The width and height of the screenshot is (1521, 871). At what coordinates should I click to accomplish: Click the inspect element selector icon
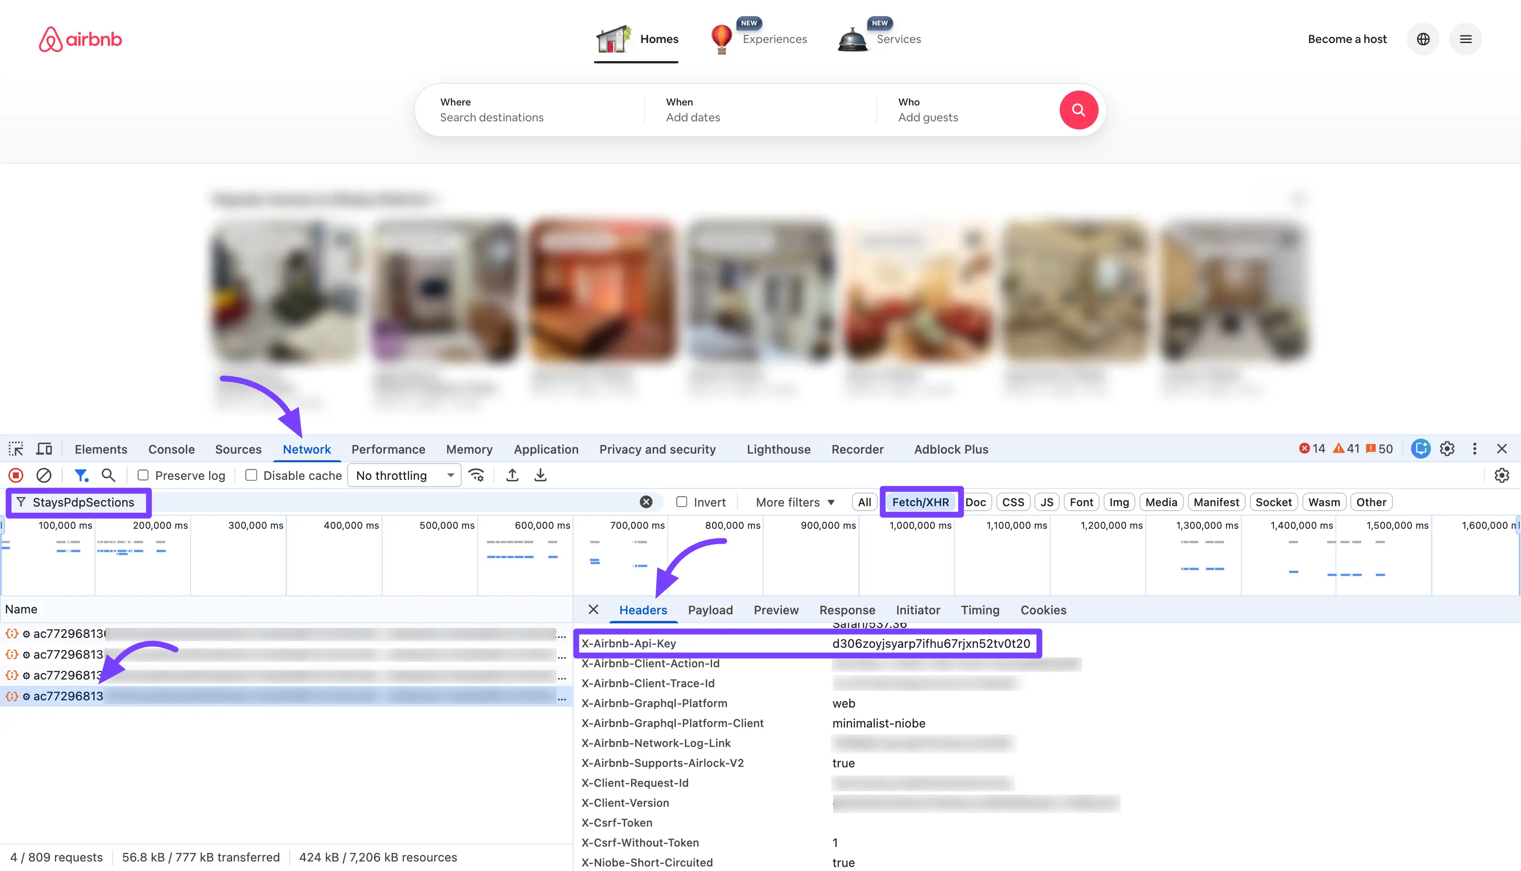point(16,449)
